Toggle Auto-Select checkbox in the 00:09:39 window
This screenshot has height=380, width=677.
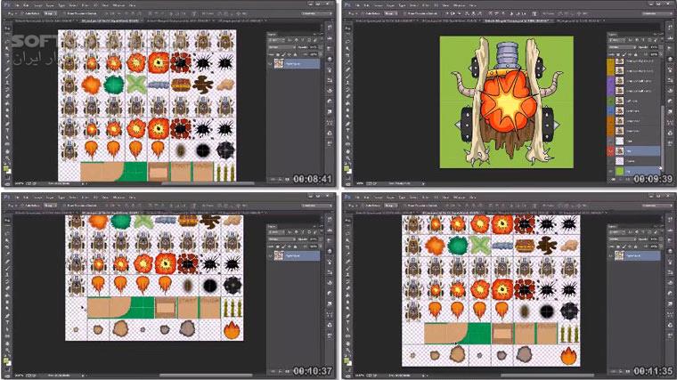click(x=363, y=13)
